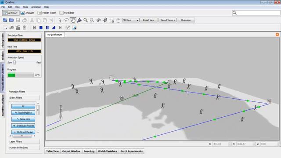Open the Runtime Analysis side tab
281x158 pixels.
pos(3,105)
